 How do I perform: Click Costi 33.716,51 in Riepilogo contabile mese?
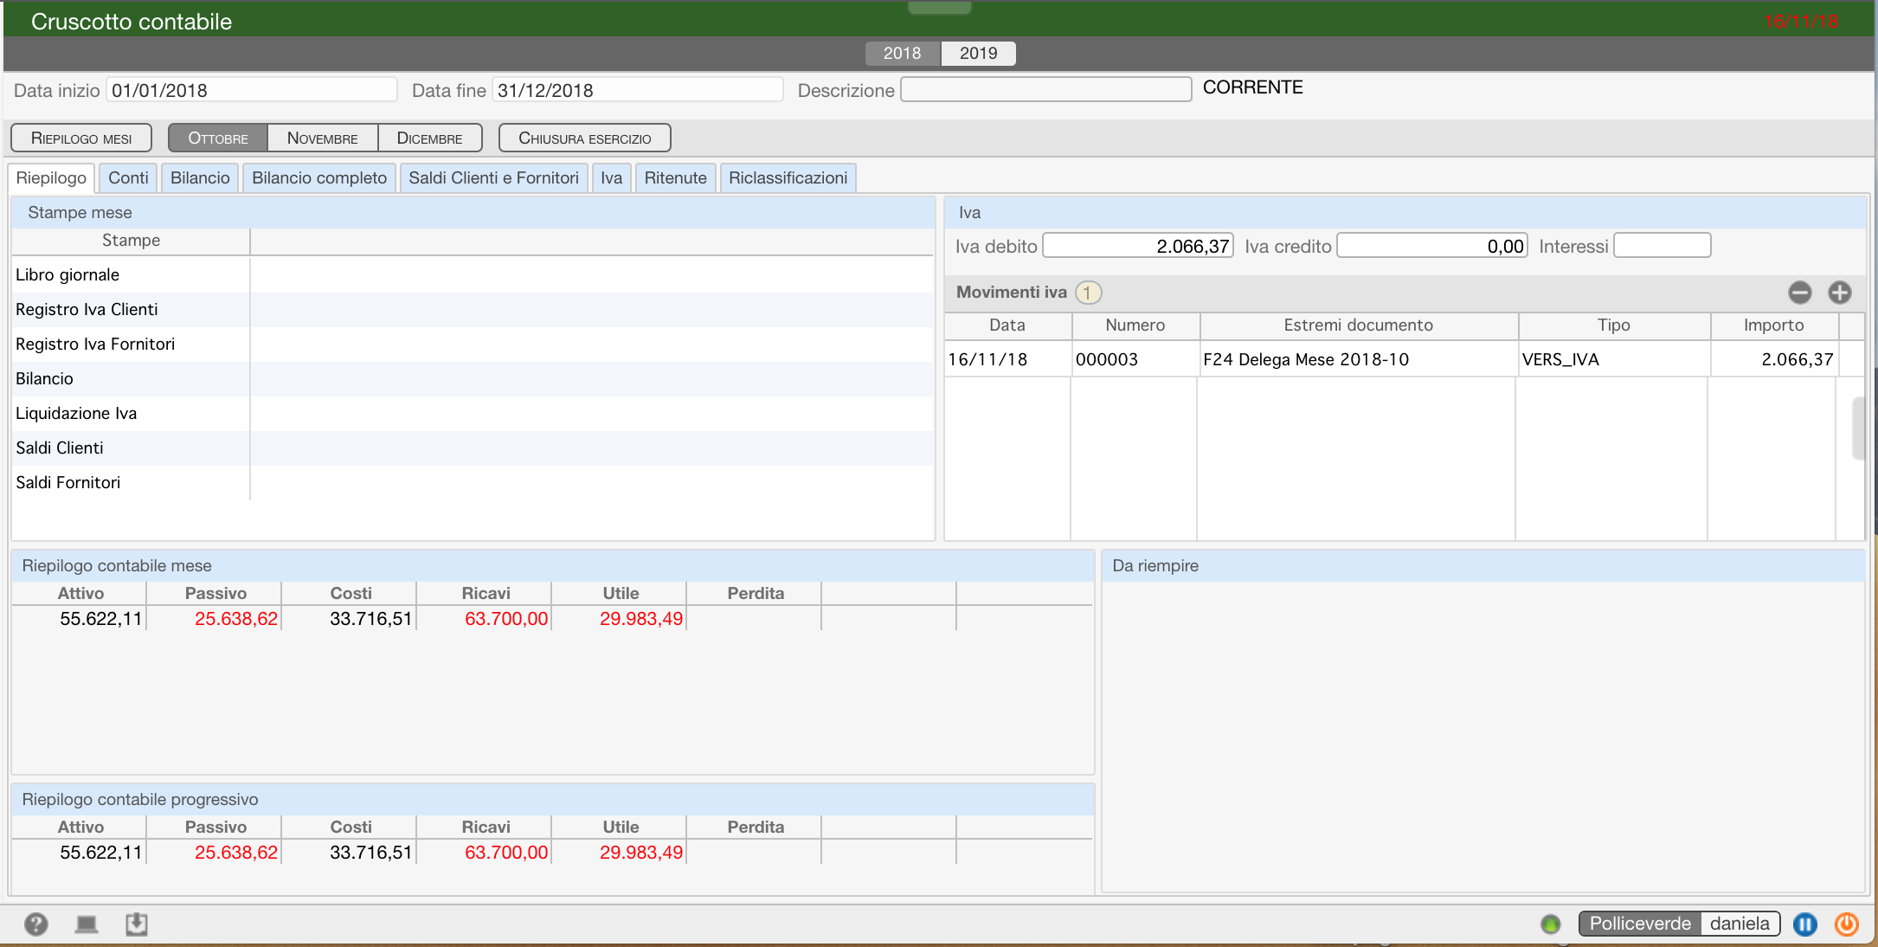[370, 619]
